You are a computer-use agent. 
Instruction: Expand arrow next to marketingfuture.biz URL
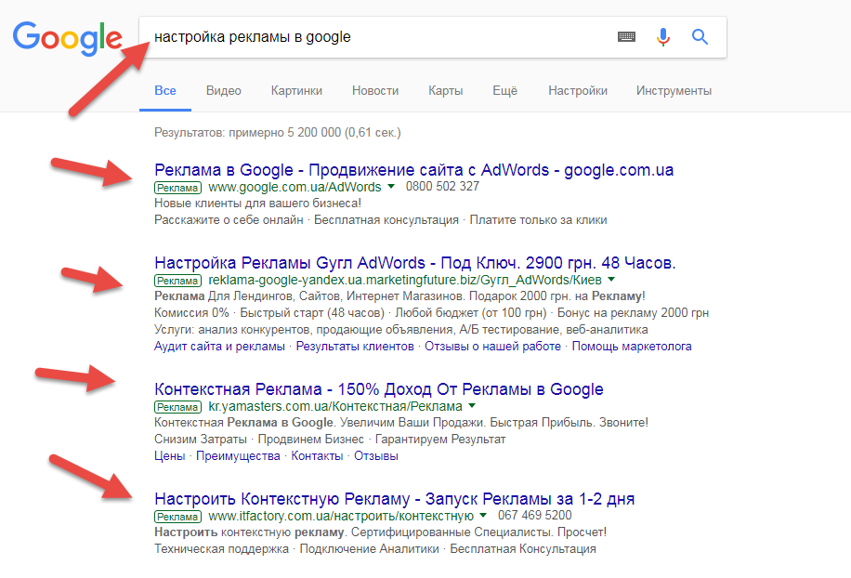[611, 280]
